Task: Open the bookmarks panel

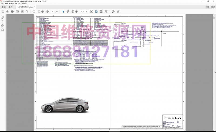Action: (2, 22)
